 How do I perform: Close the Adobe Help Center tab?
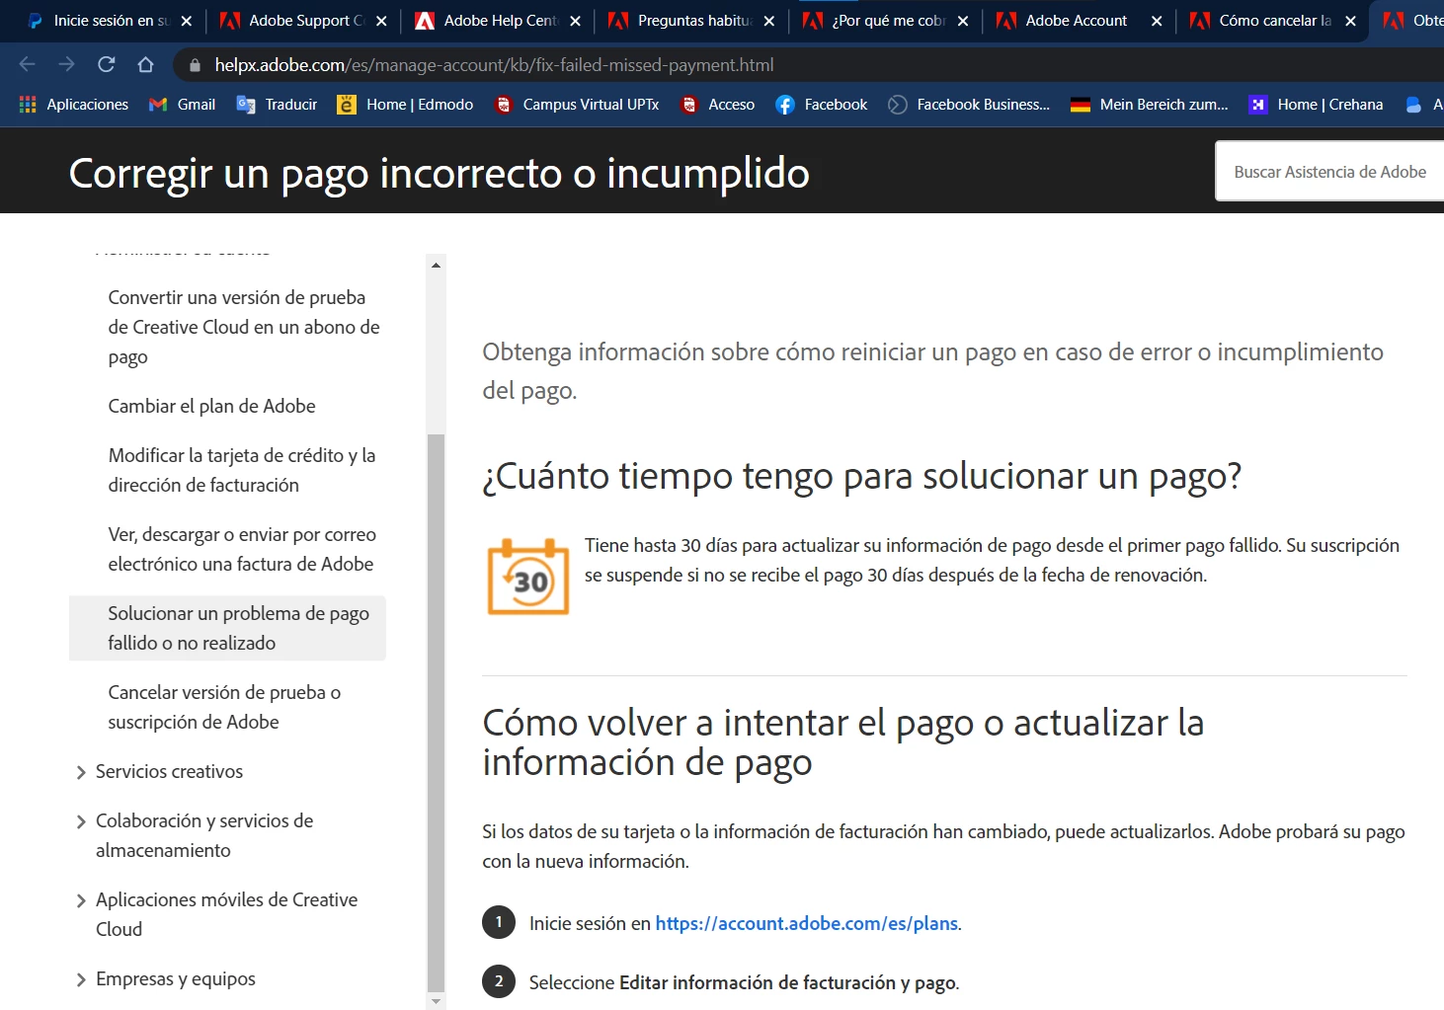(x=575, y=21)
